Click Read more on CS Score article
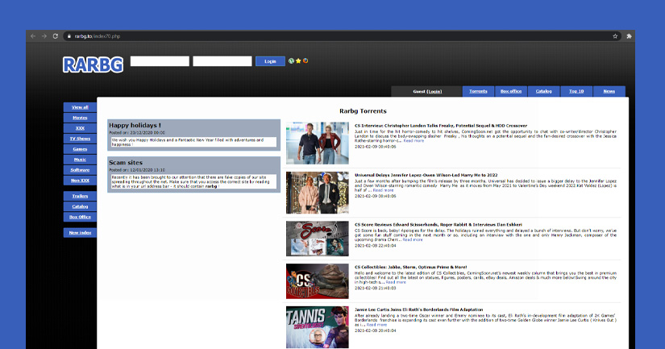Screen dimensions: 665x349 click(412, 239)
